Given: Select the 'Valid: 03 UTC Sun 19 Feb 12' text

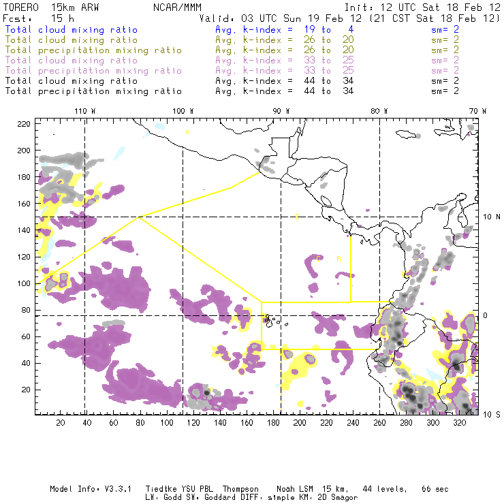Looking at the screenshot, I should 281,18.
